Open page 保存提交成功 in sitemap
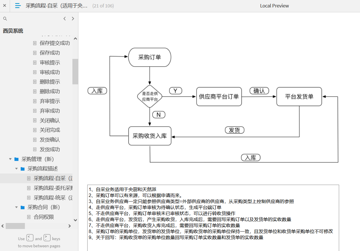 click(x=55, y=43)
